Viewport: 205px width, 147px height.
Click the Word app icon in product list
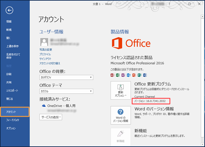click(145, 75)
